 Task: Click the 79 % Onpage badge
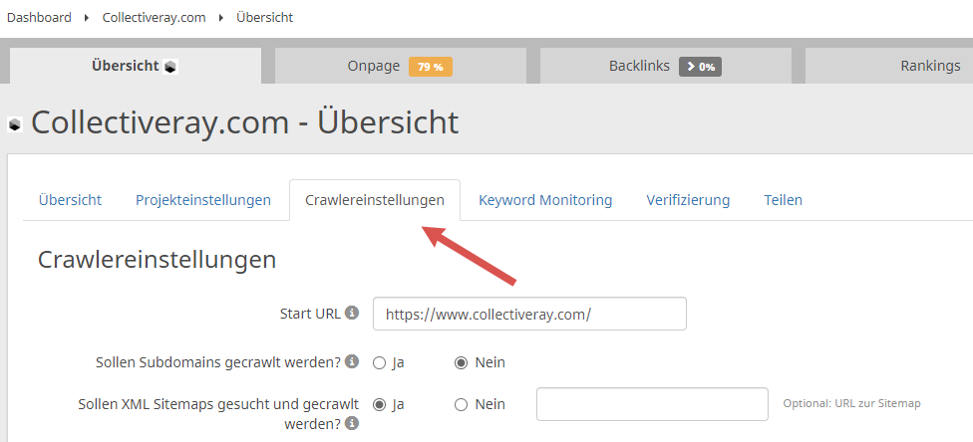430,67
